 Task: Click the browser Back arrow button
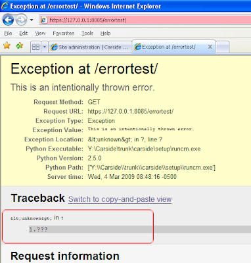coord(8,20)
